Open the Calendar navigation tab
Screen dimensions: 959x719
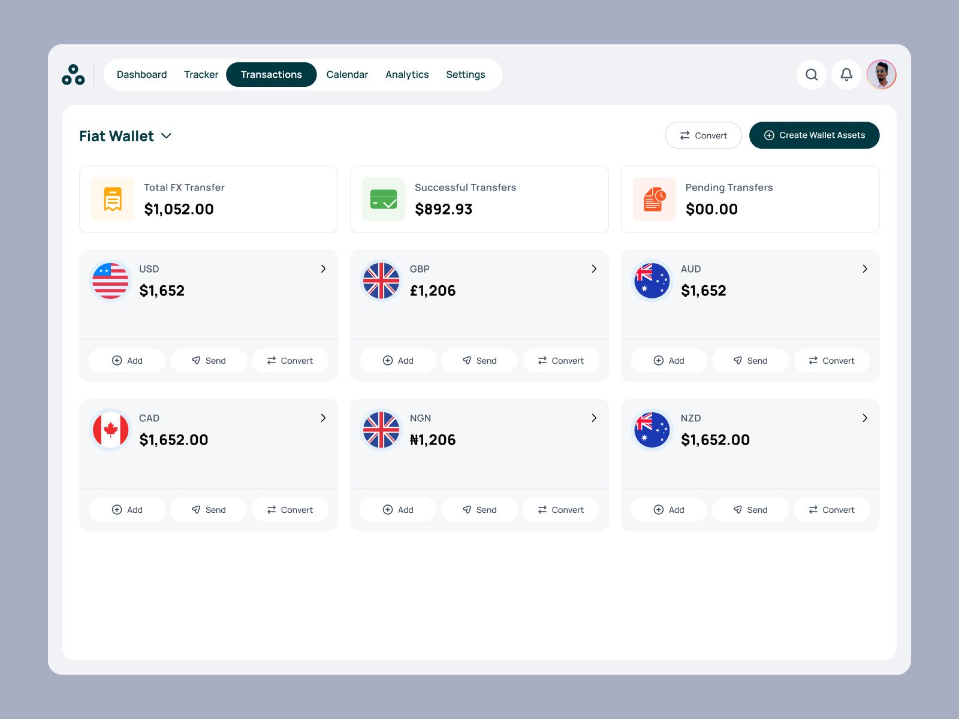click(x=347, y=74)
